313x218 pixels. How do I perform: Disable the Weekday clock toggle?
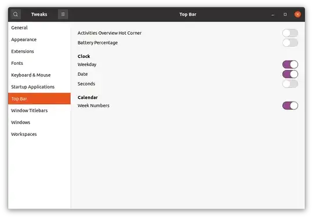click(290, 65)
